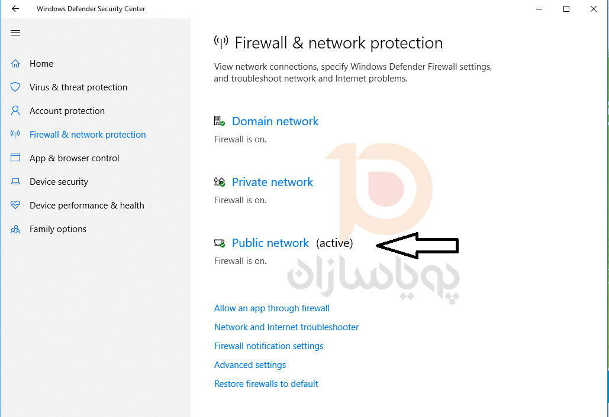Launch Network and Internet troubleshooter

coord(286,327)
